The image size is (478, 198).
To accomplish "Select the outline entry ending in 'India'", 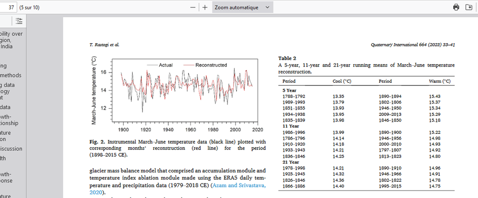I will (7, 46).
